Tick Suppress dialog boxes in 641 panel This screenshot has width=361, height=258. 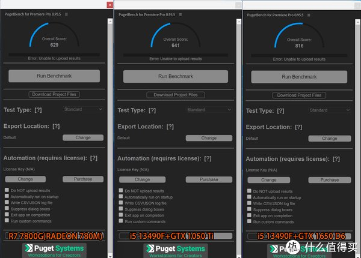point(121,209)
